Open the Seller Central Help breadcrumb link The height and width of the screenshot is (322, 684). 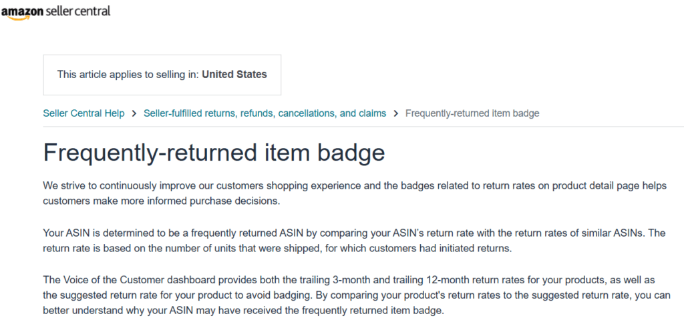click(x=83, y=113)
